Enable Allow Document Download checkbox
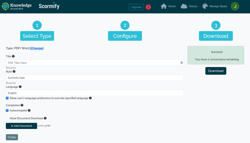Image resolution: width=250 pixels, height=143 pixels. point(7,118)
